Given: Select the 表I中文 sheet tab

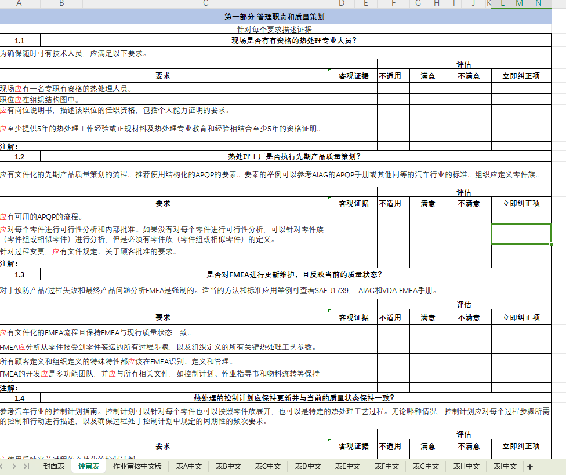Looking at the screenshot, I should tap(506, 466).
